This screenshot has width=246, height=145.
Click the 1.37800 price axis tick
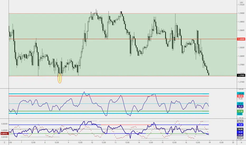pos(241,65)
